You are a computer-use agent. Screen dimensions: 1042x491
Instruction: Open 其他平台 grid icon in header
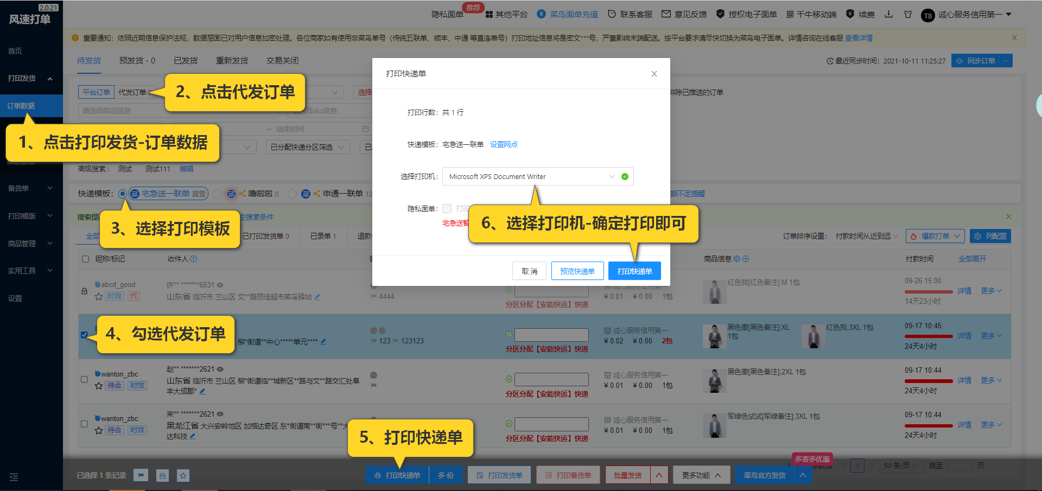(x=490, y=15)
